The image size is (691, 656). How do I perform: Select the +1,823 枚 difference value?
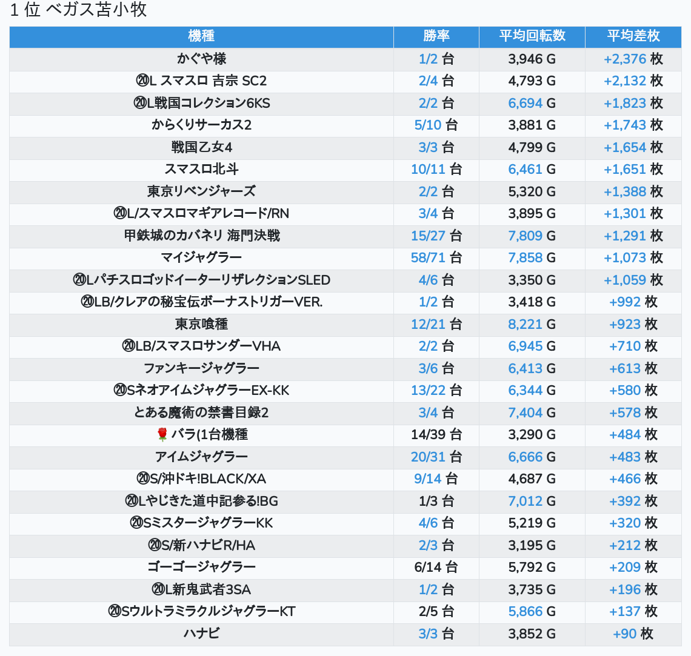tap(633, 103)
